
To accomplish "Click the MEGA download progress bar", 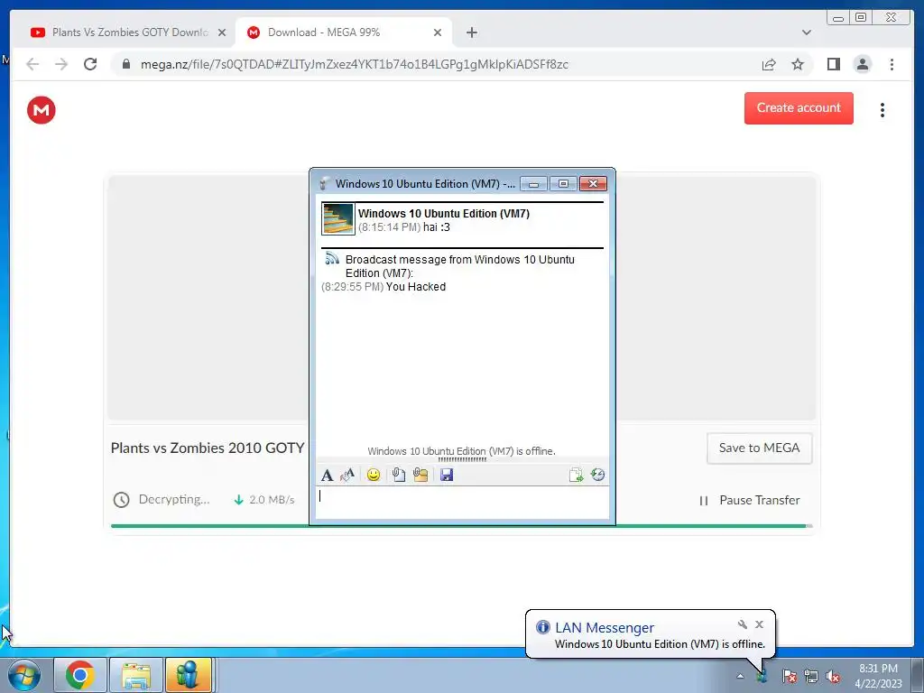I will [461, 526].
